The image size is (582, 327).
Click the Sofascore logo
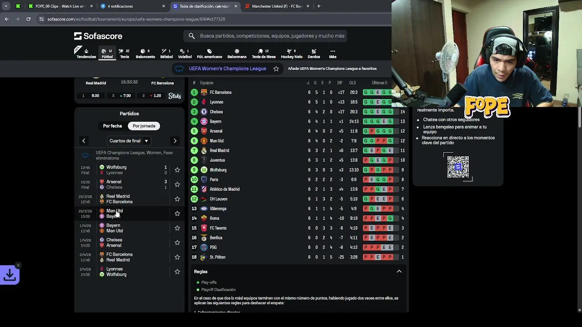coord(98,36)
